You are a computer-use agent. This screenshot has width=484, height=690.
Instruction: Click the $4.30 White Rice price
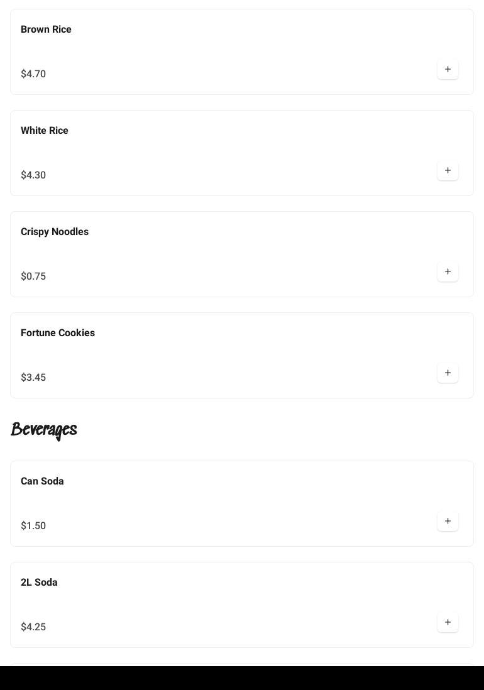(x=33, y=175)
